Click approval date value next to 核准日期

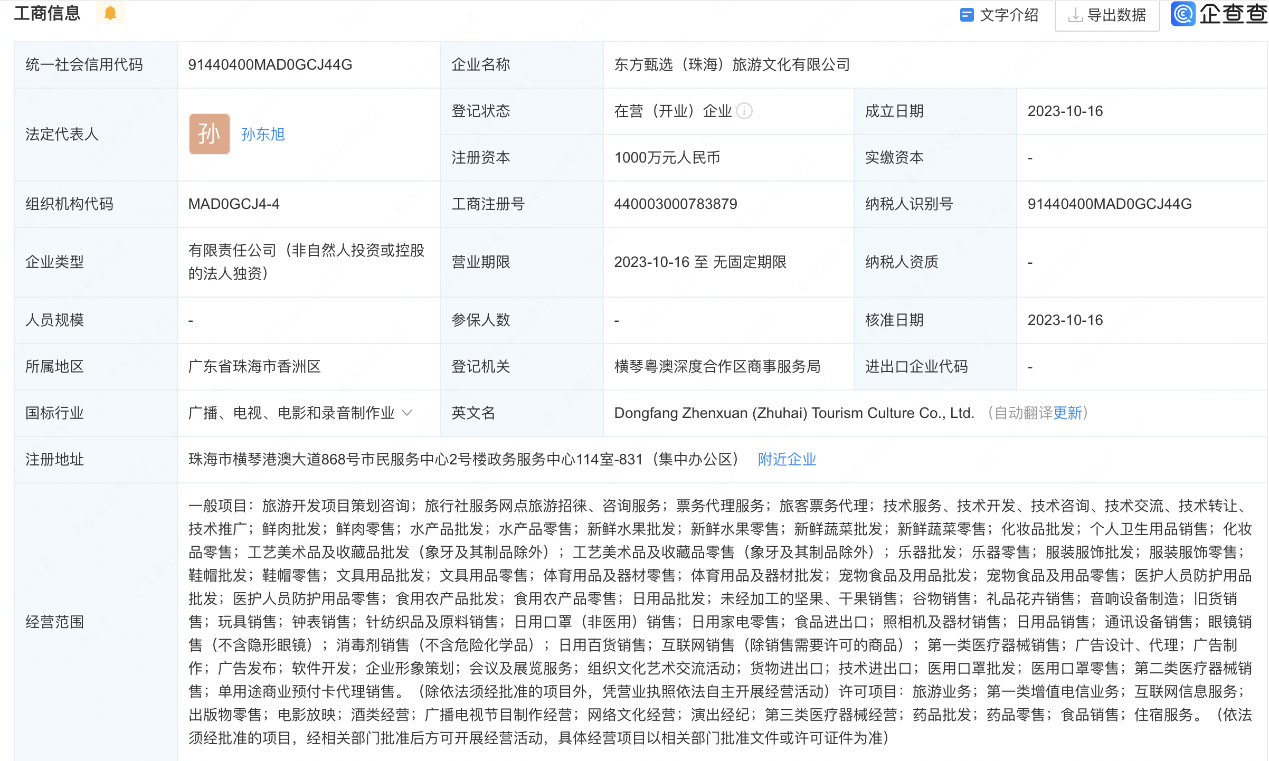(1065, 320)
